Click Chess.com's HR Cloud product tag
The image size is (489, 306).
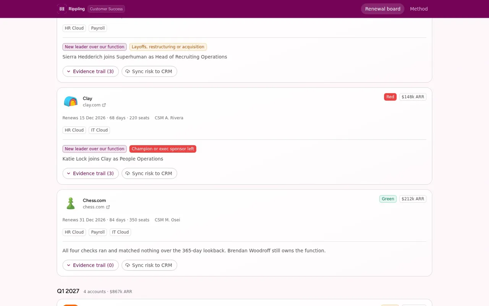[x=74, y=232]
